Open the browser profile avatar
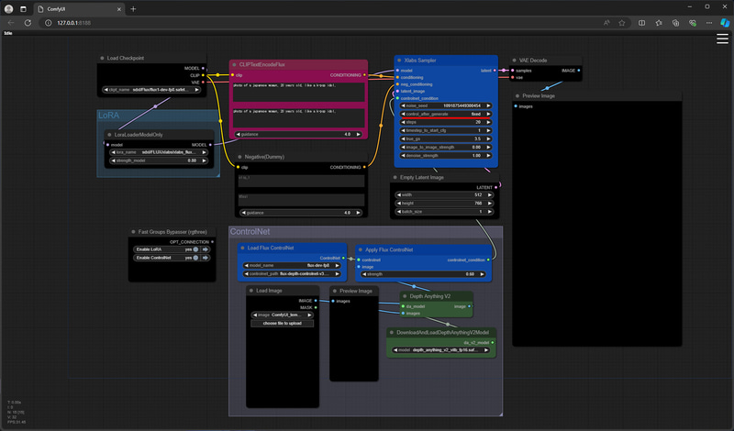The height and width of the screenshot is (431, 734). coord(9,9)
